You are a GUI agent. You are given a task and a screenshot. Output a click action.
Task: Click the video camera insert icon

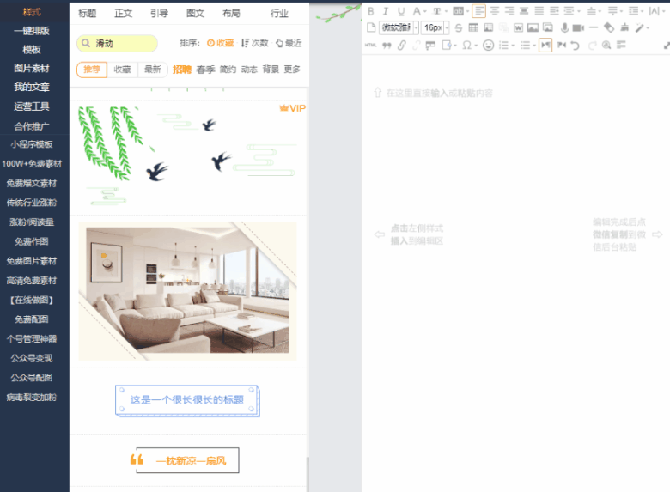click(x=578, y=28)
